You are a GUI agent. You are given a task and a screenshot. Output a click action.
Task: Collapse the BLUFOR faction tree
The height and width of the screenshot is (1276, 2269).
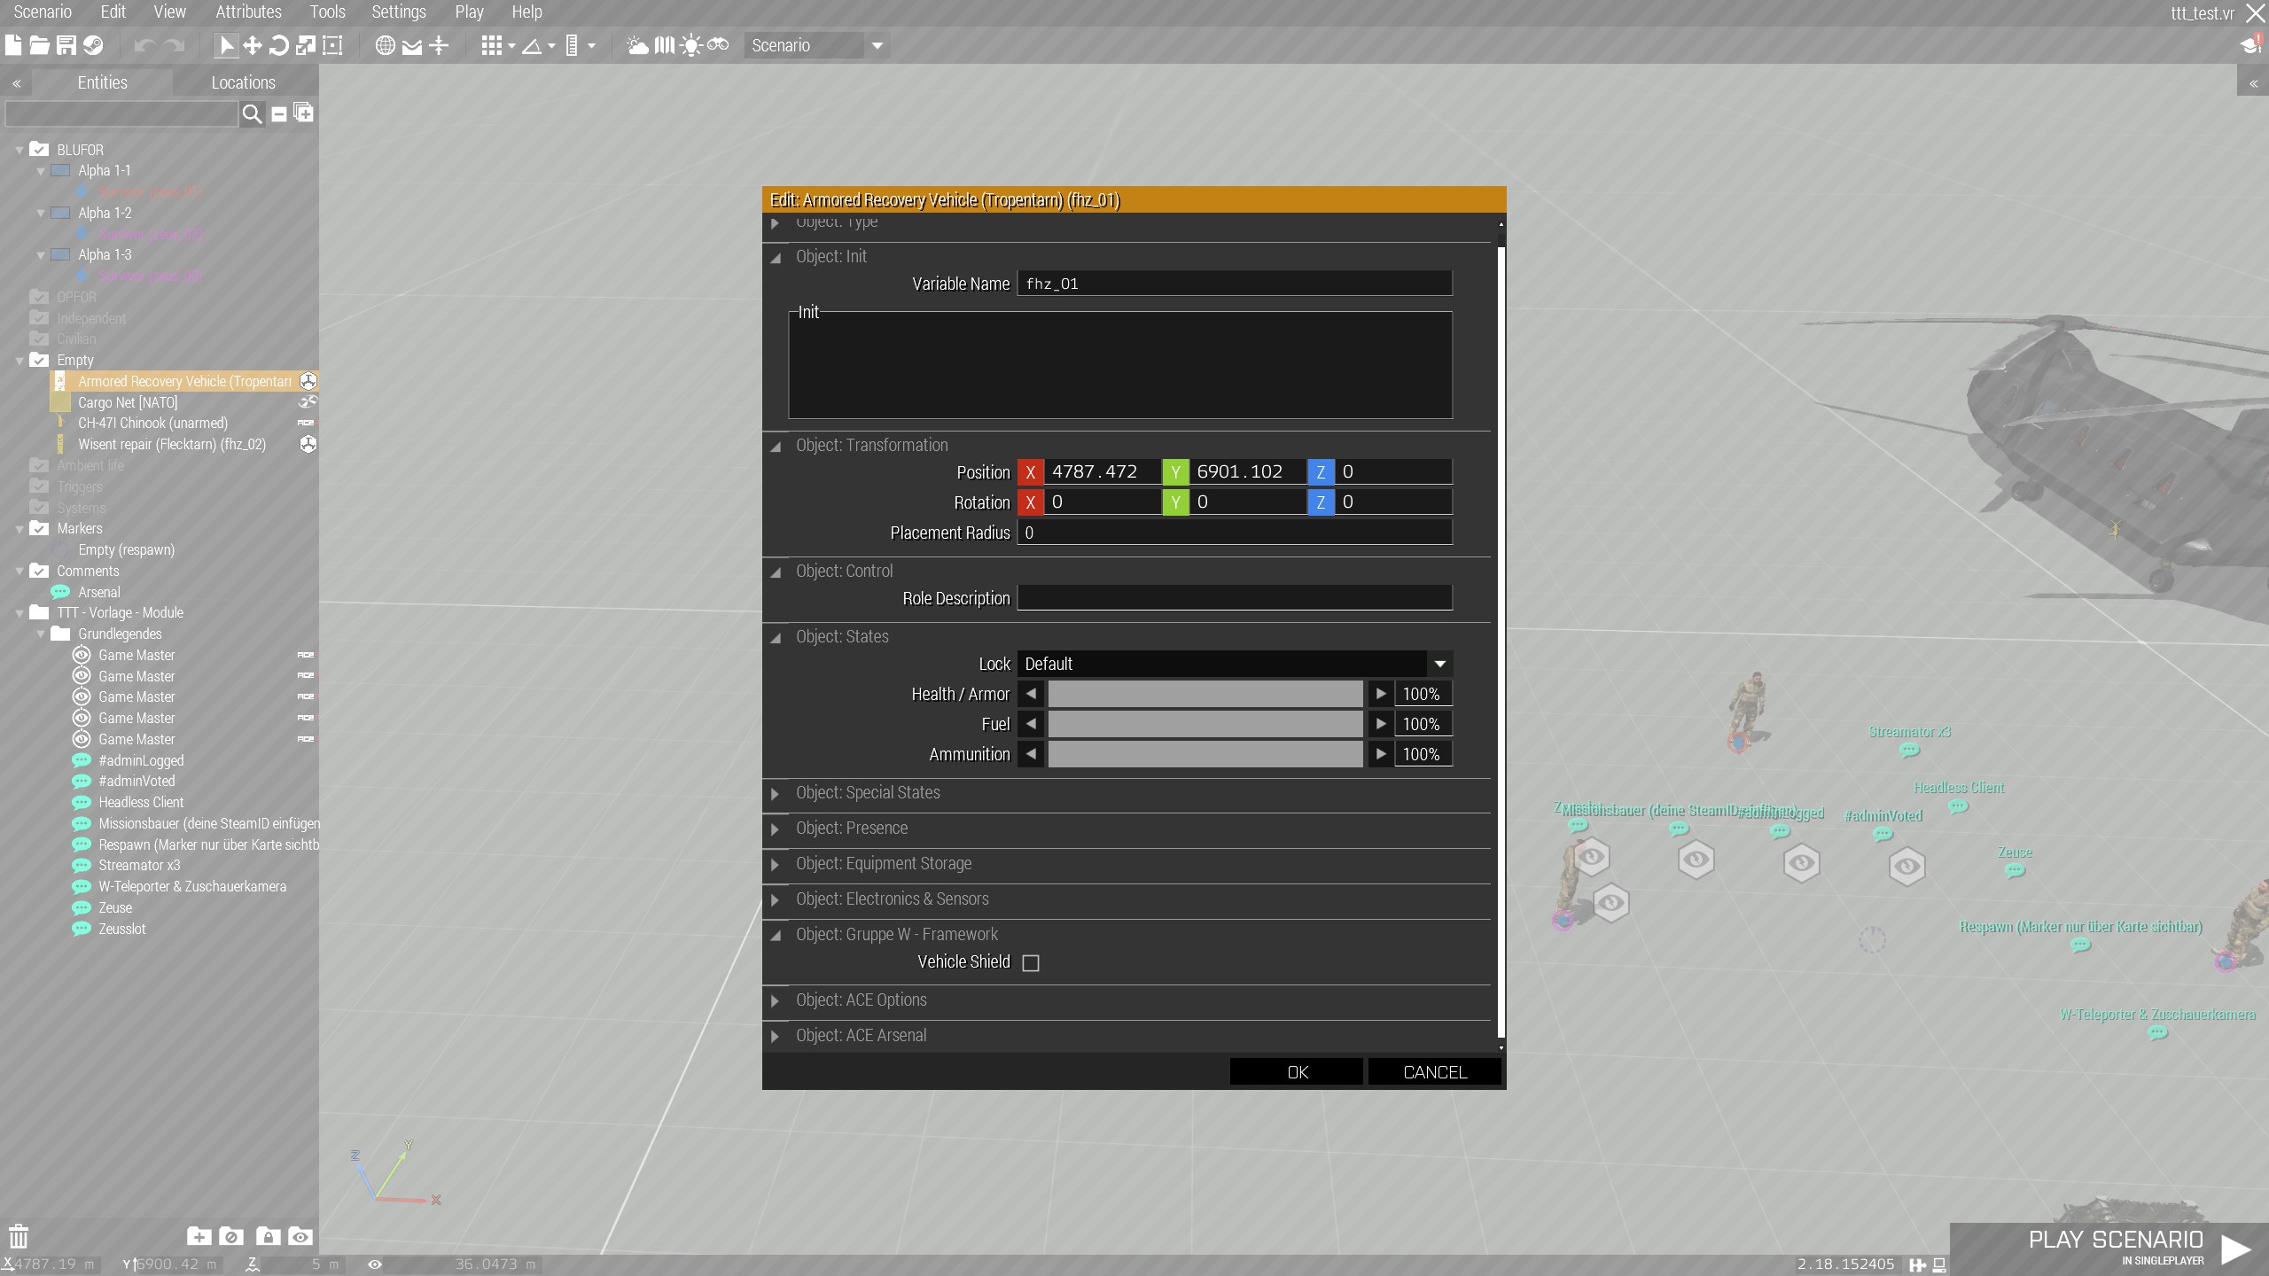pyautogui.click(x=19, y=149)
